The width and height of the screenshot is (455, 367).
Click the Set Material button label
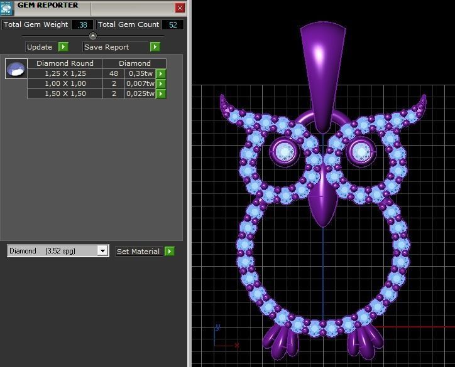[x=138, y=252]
